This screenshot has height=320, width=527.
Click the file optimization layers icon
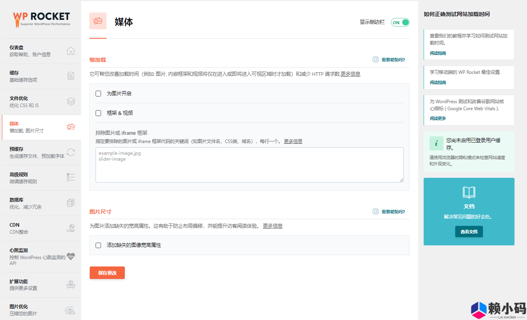pyautogui.click(x=71, y=102)
